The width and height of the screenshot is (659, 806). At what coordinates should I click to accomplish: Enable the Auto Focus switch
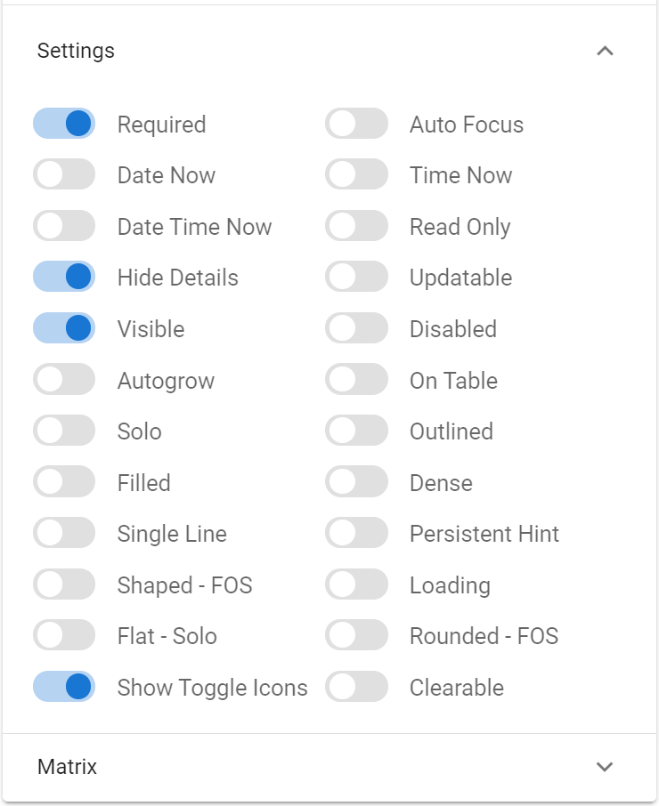click(356, 125)
